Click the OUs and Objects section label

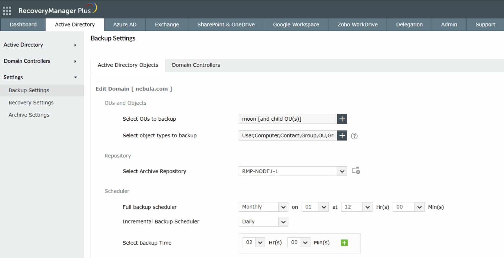pos(125,103)
